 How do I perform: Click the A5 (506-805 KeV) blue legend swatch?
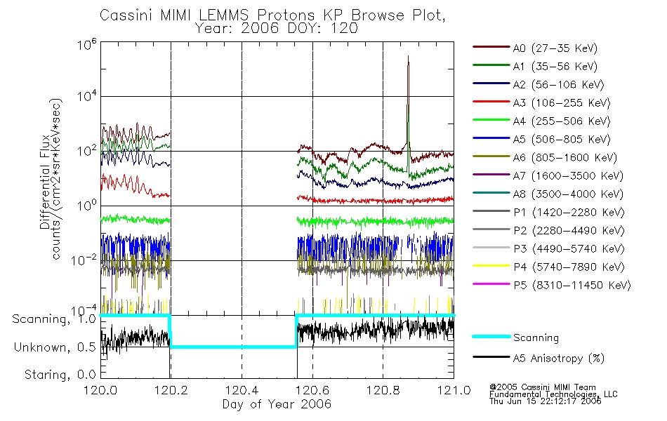pos(491,138)
